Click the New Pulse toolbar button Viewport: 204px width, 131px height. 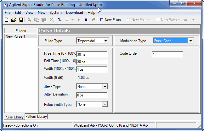click(x=110, y=20)
